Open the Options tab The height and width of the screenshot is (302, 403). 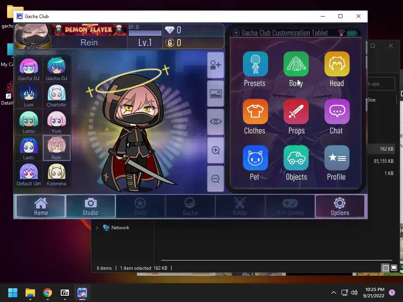click(x=340, y=206)
